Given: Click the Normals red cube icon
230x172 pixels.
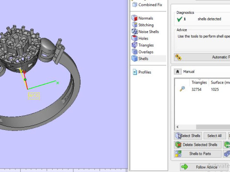Looking at the screenshot, I should (135, 18).
